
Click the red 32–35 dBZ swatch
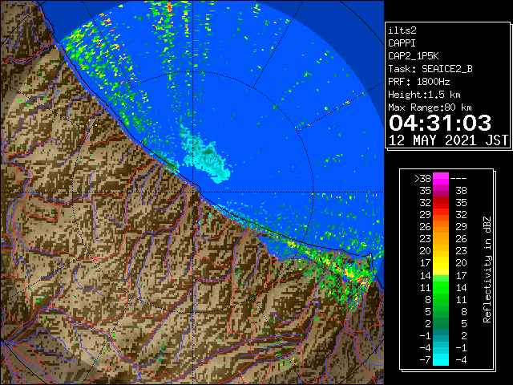point(441,203)
